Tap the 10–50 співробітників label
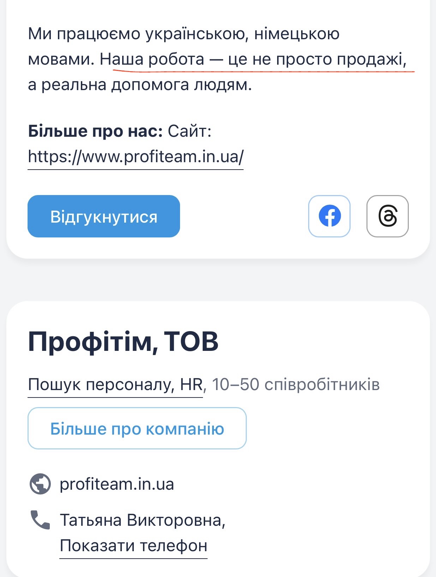436x577 pixels. [296, 385]
